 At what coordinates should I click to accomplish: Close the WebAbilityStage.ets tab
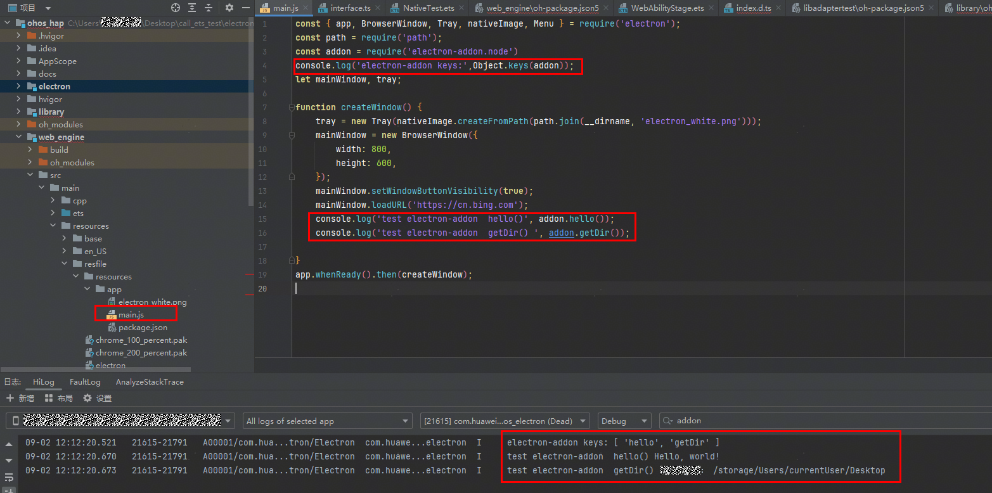pyautogui.click(x=711, y=8)
